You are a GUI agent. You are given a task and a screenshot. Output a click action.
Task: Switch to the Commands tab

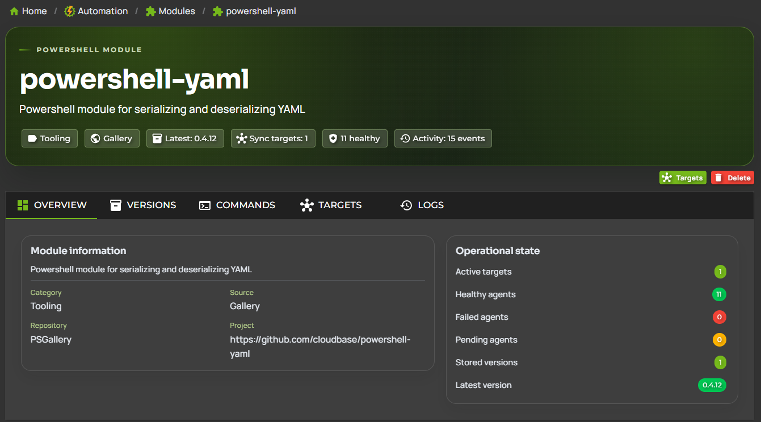237,205
